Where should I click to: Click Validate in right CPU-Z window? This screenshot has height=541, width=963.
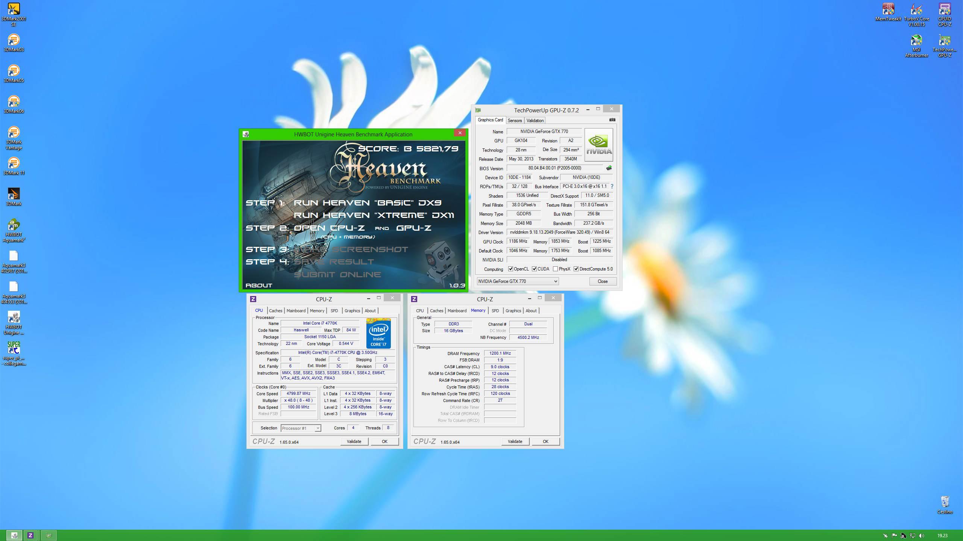pyautogui.click(x=515, y=441)
